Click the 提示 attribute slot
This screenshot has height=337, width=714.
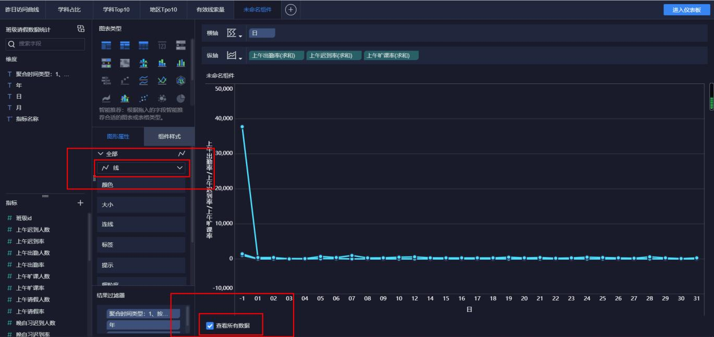coord(141,265)
